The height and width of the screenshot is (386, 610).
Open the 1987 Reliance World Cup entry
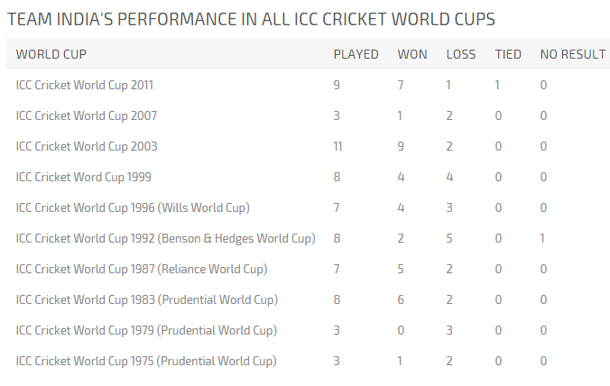tap(142, 269)
